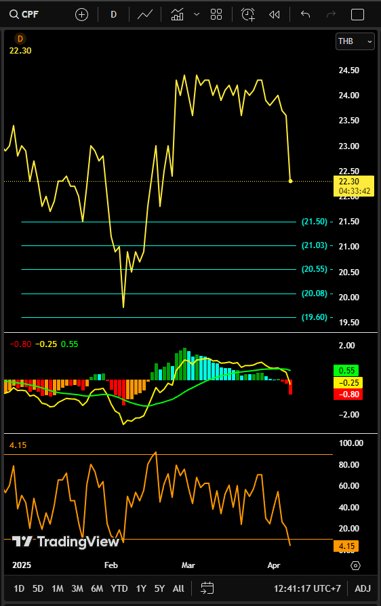Click the green 0.55 axis price tag

(346, 371)
